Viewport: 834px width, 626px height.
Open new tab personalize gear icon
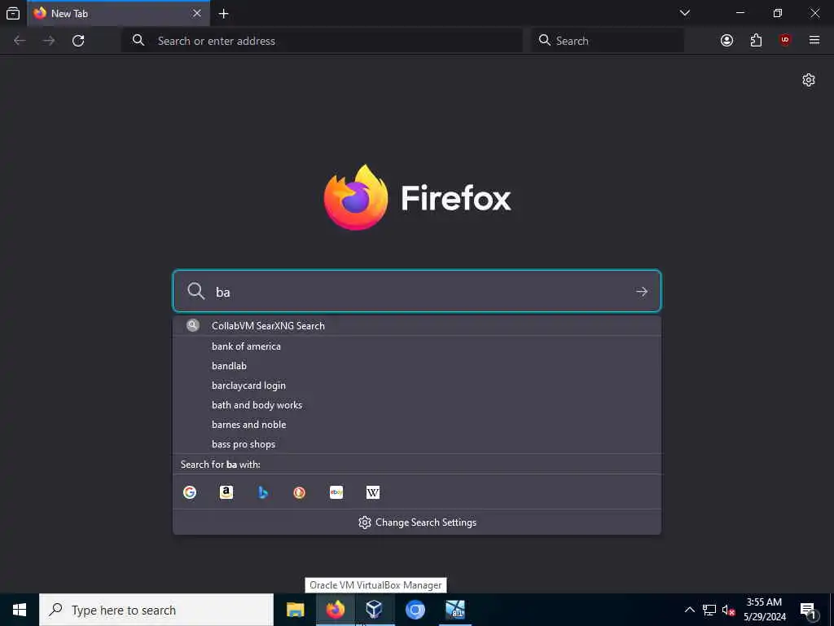809,80
